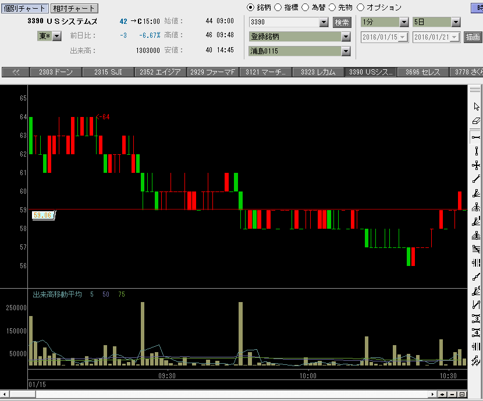
Task: Select the 3121 マーチ stock tab
Action: pos(265,72)
